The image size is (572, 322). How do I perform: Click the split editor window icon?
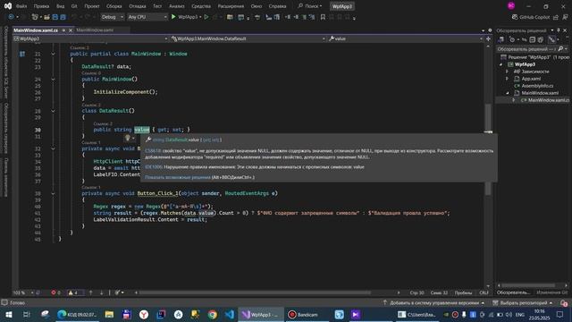[x=488, y=38]
